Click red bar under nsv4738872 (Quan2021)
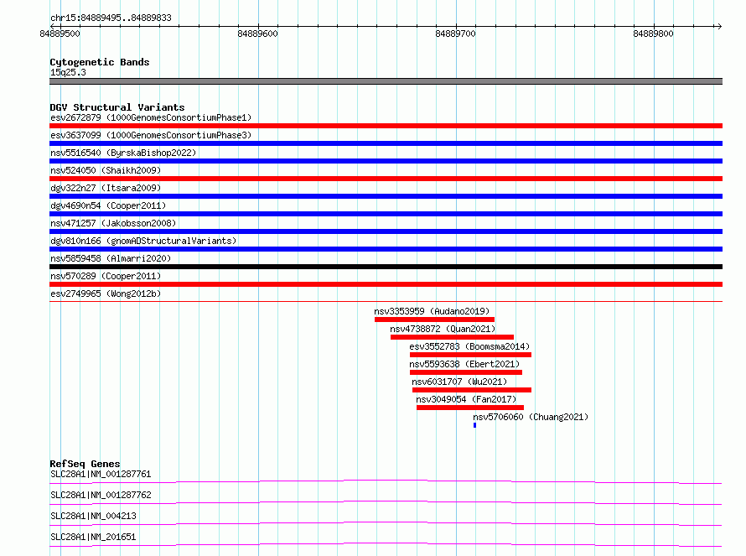 452,337
